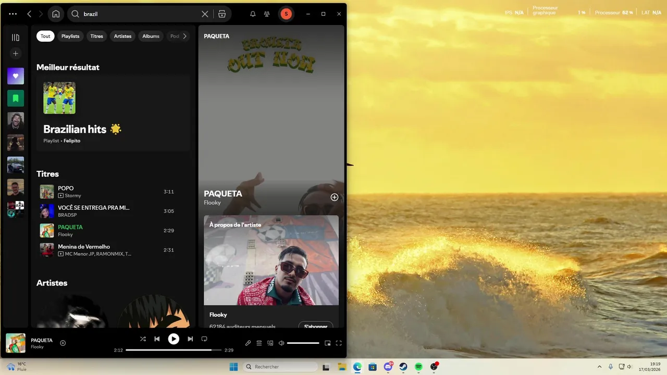This screenshot has width=667, height=375.
Task: Select the green 'PAQUETA' track row
Action: 113,231
